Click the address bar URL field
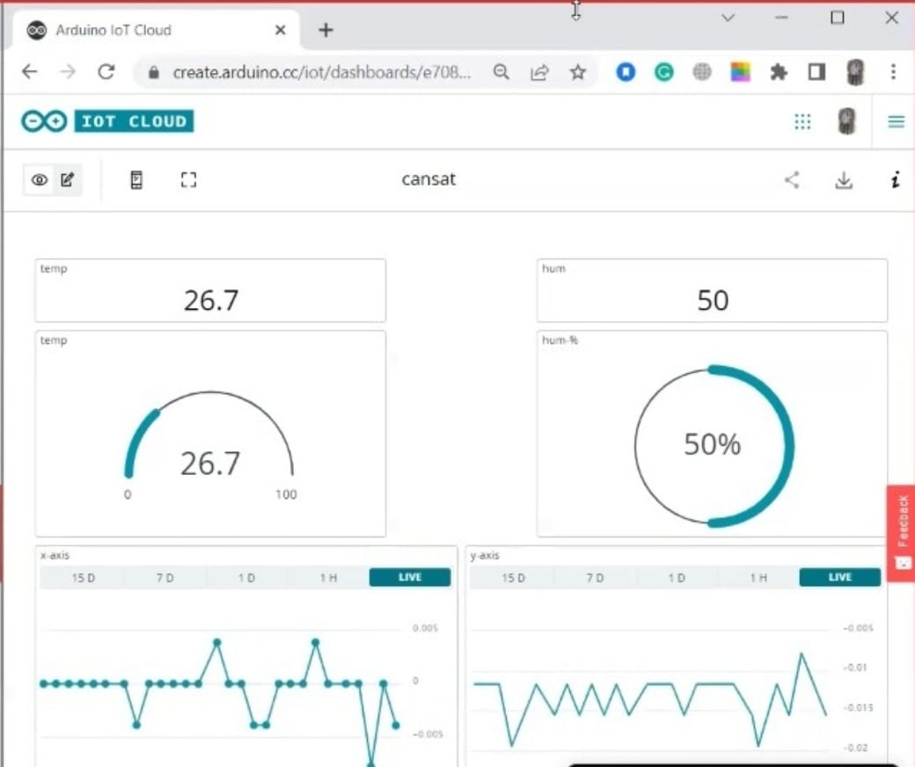The height and width of the screenshot is (767, 915). tap(321, 72)
